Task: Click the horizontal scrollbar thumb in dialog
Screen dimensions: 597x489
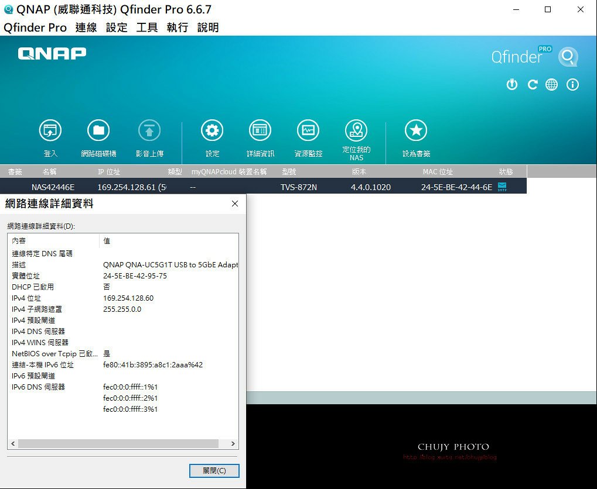Action: (118, 444)
